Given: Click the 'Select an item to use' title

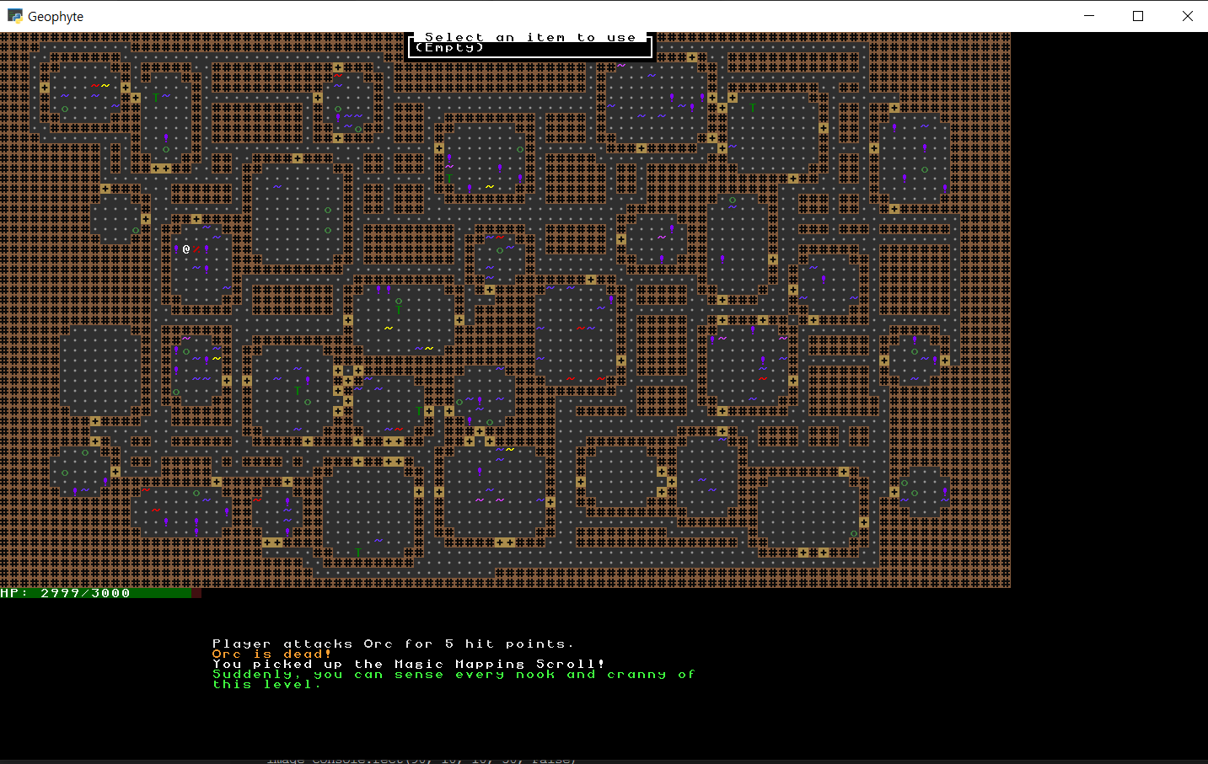Looking at the screenshot, I should pos(530,37).
